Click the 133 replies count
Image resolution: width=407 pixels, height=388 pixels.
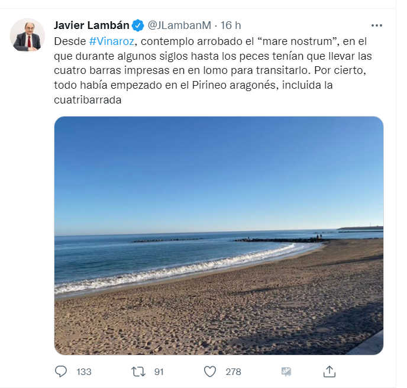pyautogui.click(x=84, y=371)
